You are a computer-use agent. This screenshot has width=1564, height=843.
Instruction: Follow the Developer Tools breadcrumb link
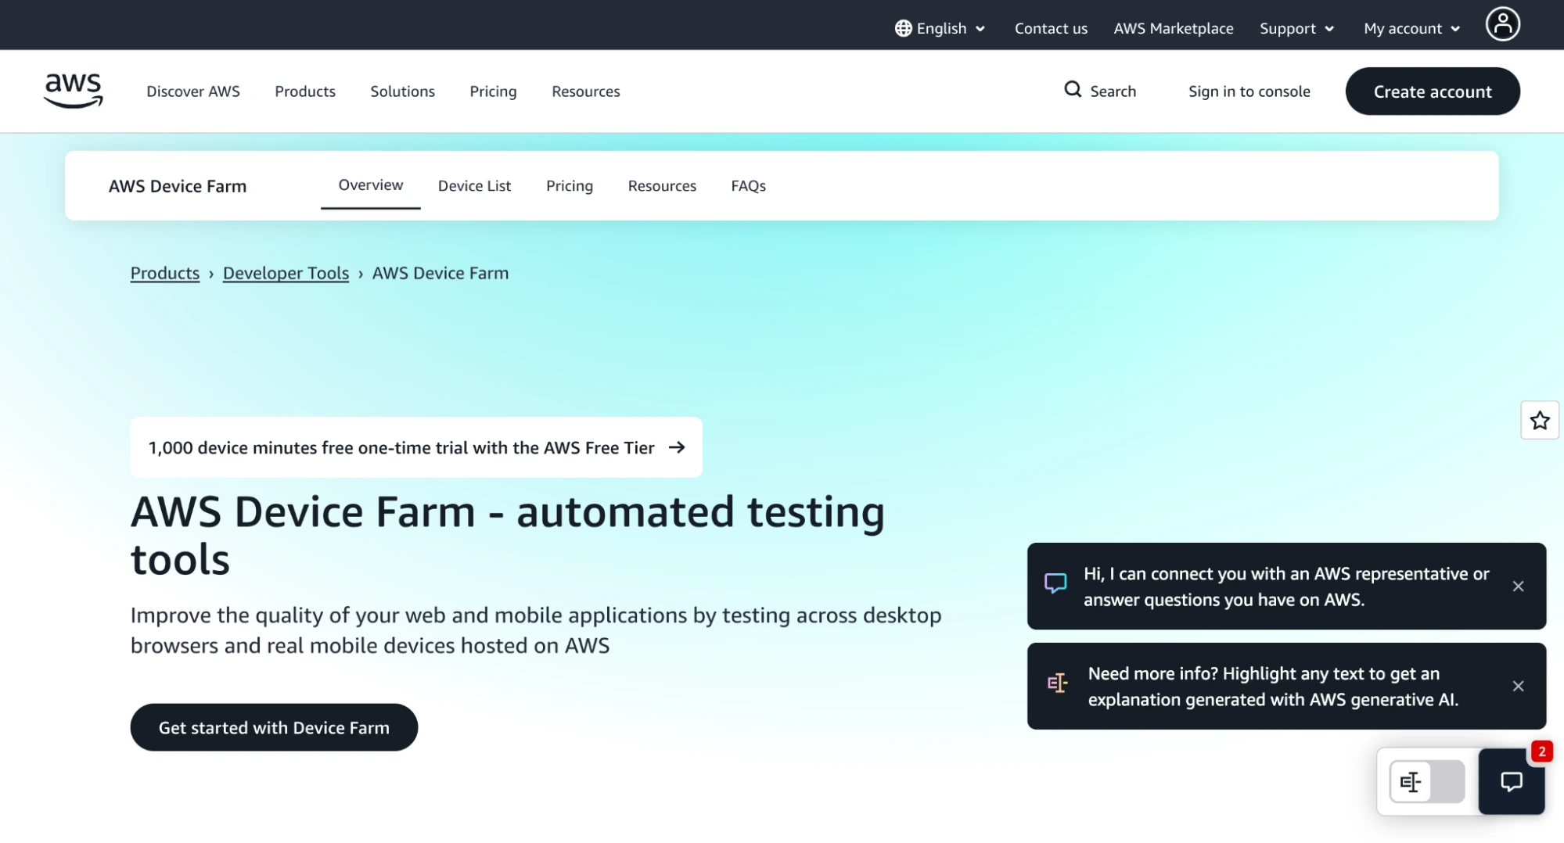(286, 273)
